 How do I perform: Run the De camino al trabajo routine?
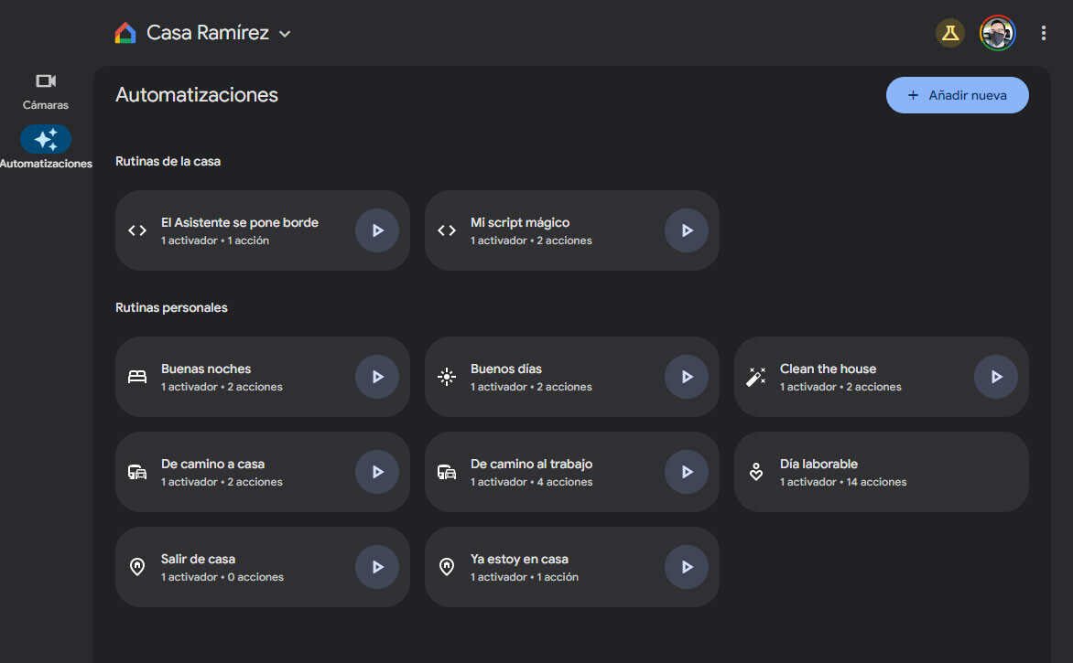coord(686,472)
